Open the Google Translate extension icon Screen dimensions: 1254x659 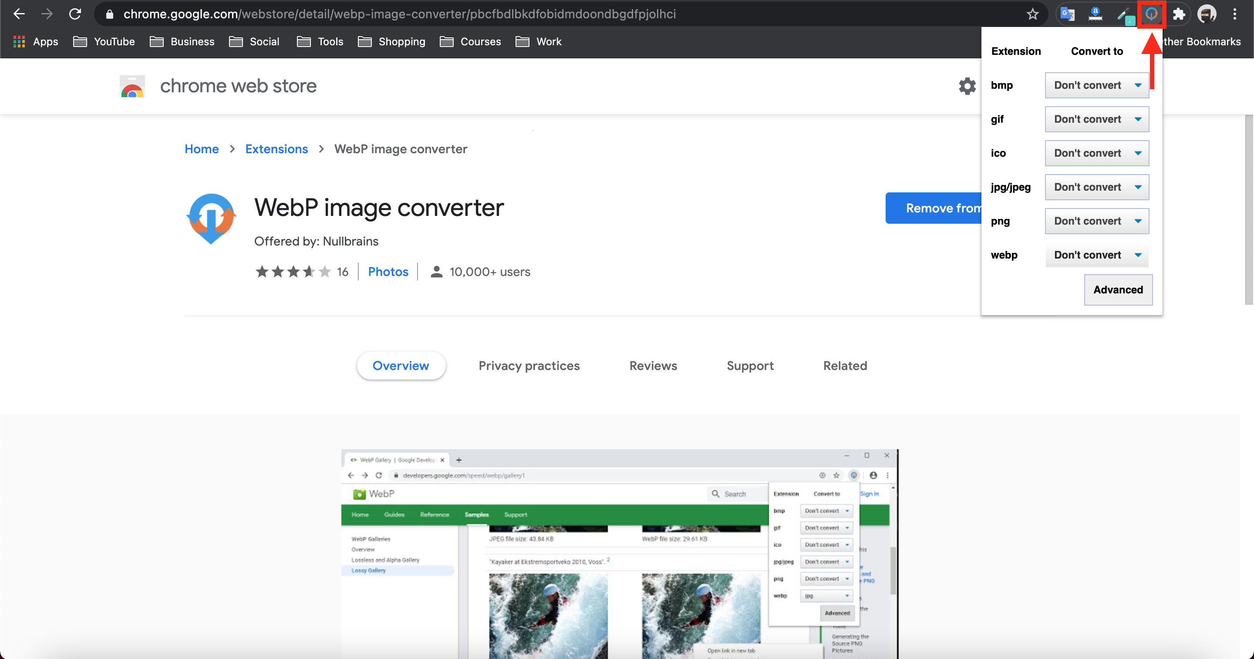1067,14
